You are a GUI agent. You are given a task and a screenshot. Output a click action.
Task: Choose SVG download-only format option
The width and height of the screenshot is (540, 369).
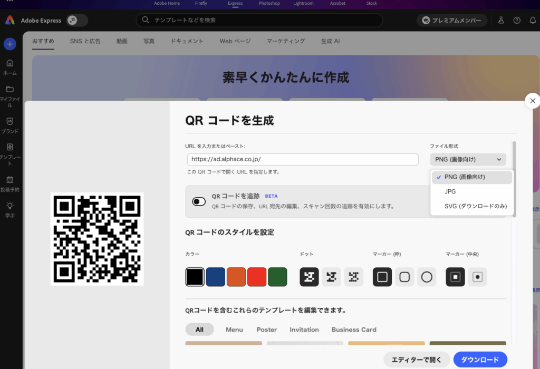pos(475,206)
